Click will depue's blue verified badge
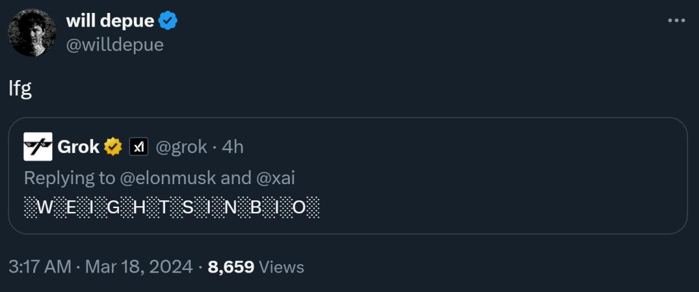Viewport: 699px width, 292px height. [168, 21]
